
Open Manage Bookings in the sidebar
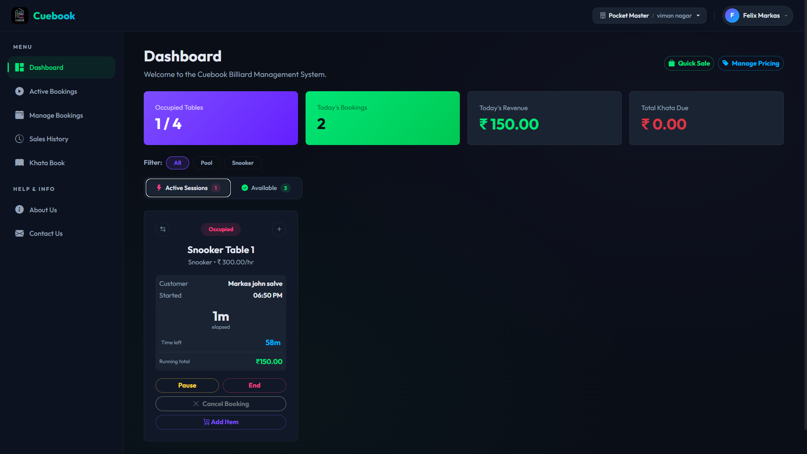tap(56, 115)
